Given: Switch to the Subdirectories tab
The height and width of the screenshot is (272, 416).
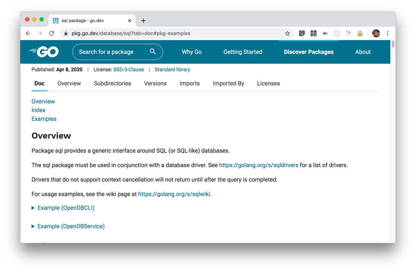Looking at the screenshot, I should (x=113, y=84).
